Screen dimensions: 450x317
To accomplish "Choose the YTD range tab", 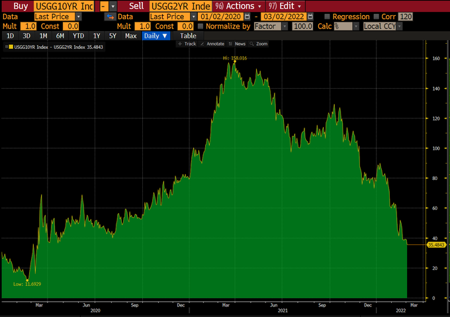I will pyautogui.click(x=78, y=36).
